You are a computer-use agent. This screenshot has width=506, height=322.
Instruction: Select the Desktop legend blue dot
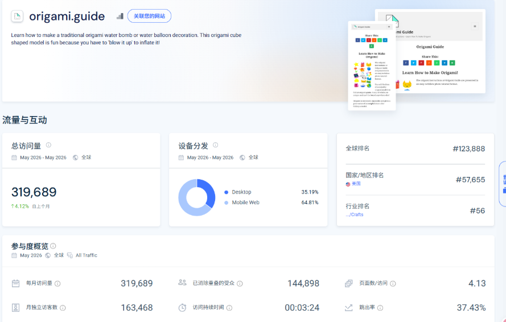[x=226, y=192]
